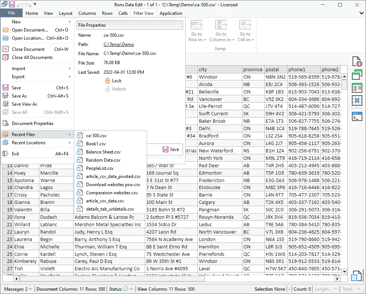This screenshot has height=294, width=366.
Task: Click the horizontal scrollbar right arrow
Action: [337, 278]
